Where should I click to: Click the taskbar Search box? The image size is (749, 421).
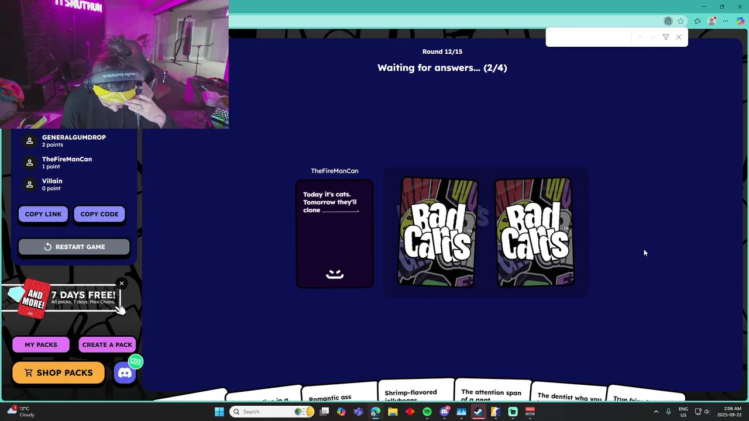(x=272, y=412)
